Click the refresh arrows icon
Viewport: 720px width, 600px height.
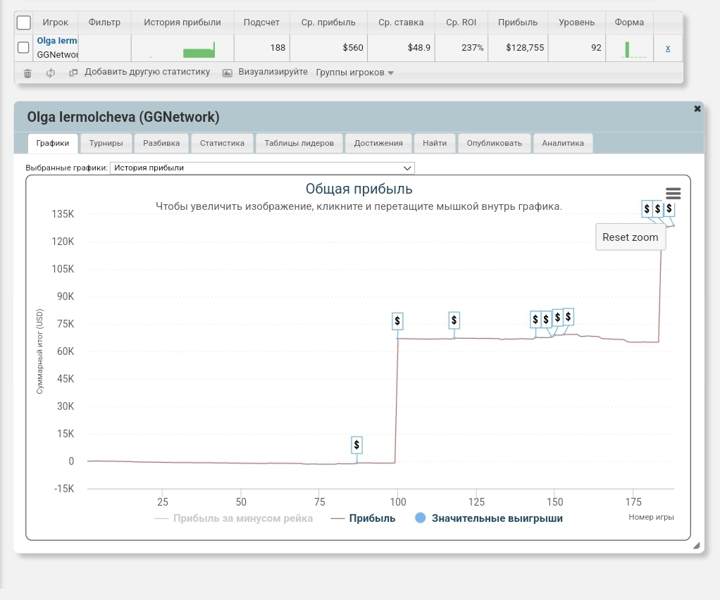(51, 73)
